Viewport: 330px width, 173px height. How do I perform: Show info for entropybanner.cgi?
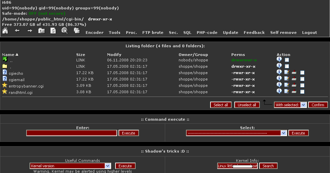[x=279, y=85]
